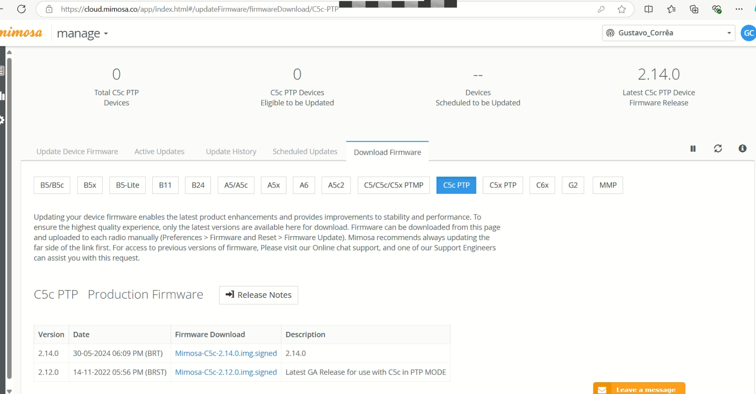Select the A5x model button

pyautogui.click(x=274, y=185)
